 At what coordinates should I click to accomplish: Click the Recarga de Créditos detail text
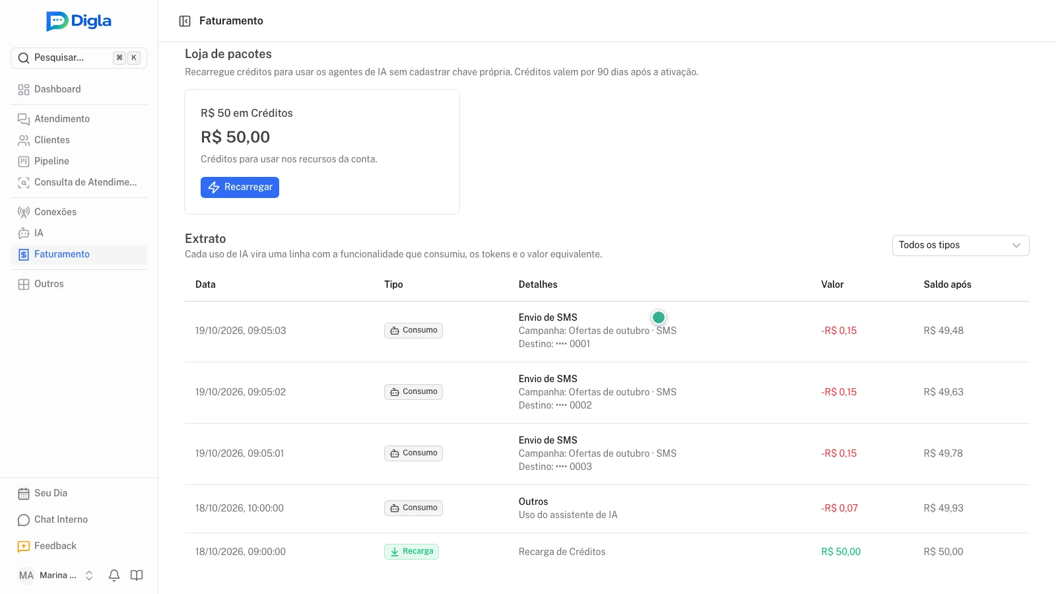coord(562,552)
